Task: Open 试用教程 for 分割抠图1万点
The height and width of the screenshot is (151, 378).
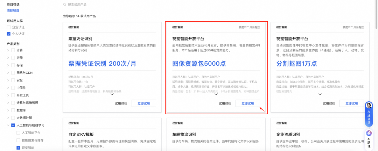Action: tap(329, 103)
